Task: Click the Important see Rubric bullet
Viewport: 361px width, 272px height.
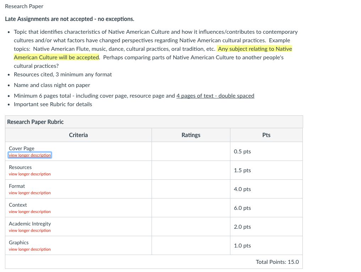Action: point(53,104)
